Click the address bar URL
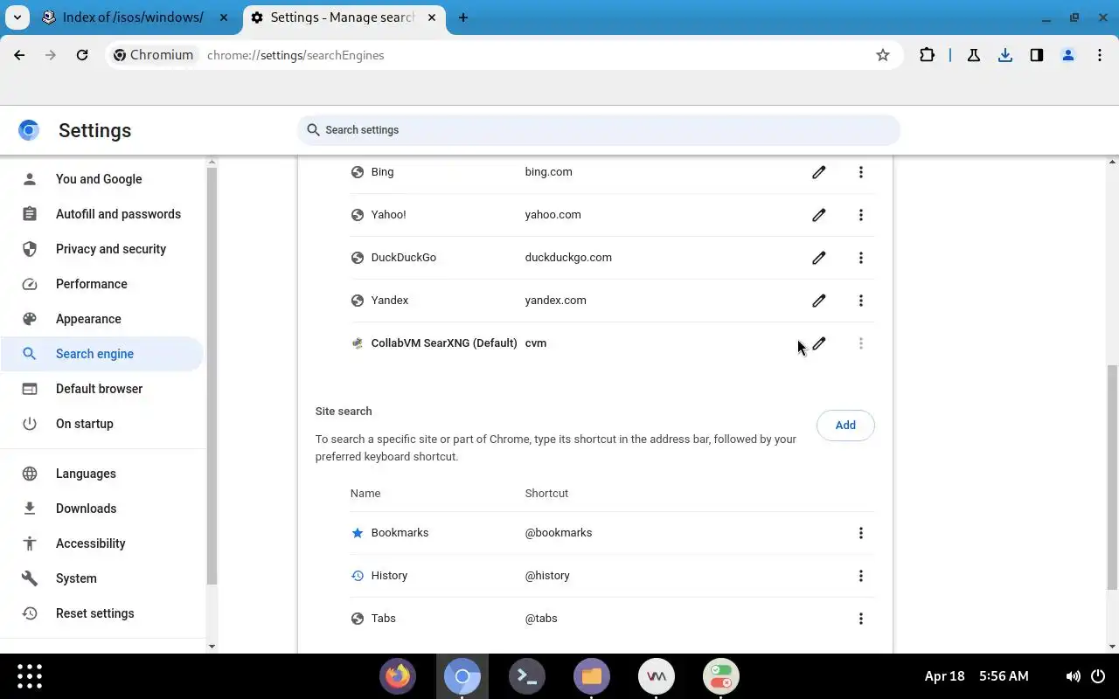 (295, 55)
